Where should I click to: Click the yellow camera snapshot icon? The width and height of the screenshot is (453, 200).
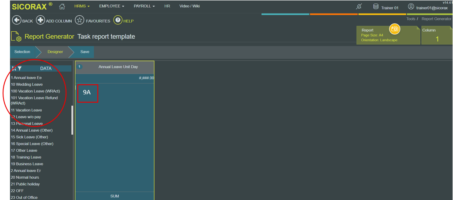(394, 29)
